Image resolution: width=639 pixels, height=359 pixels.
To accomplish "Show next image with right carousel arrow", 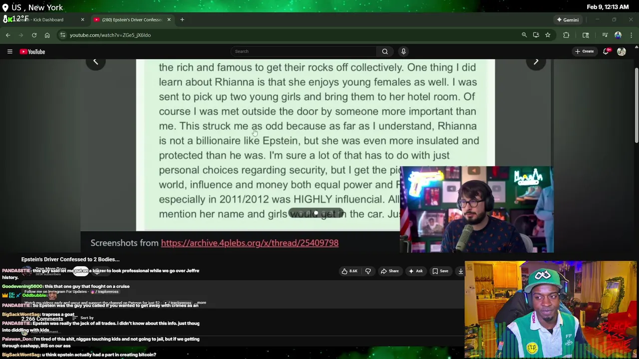I will 536,61.
